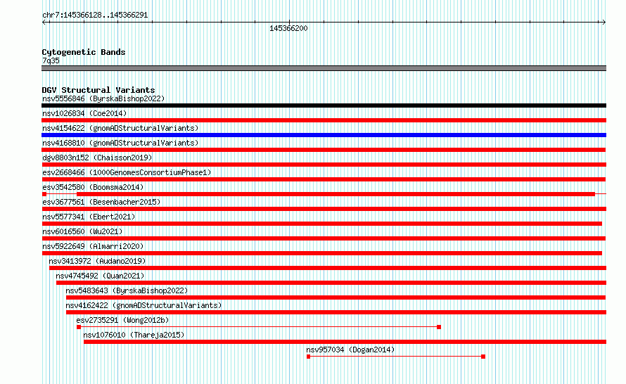The height and width of the screenshot is (384, 626).
Task: Click the nsv6016560 red variant bar
Action: pos(324,238)
